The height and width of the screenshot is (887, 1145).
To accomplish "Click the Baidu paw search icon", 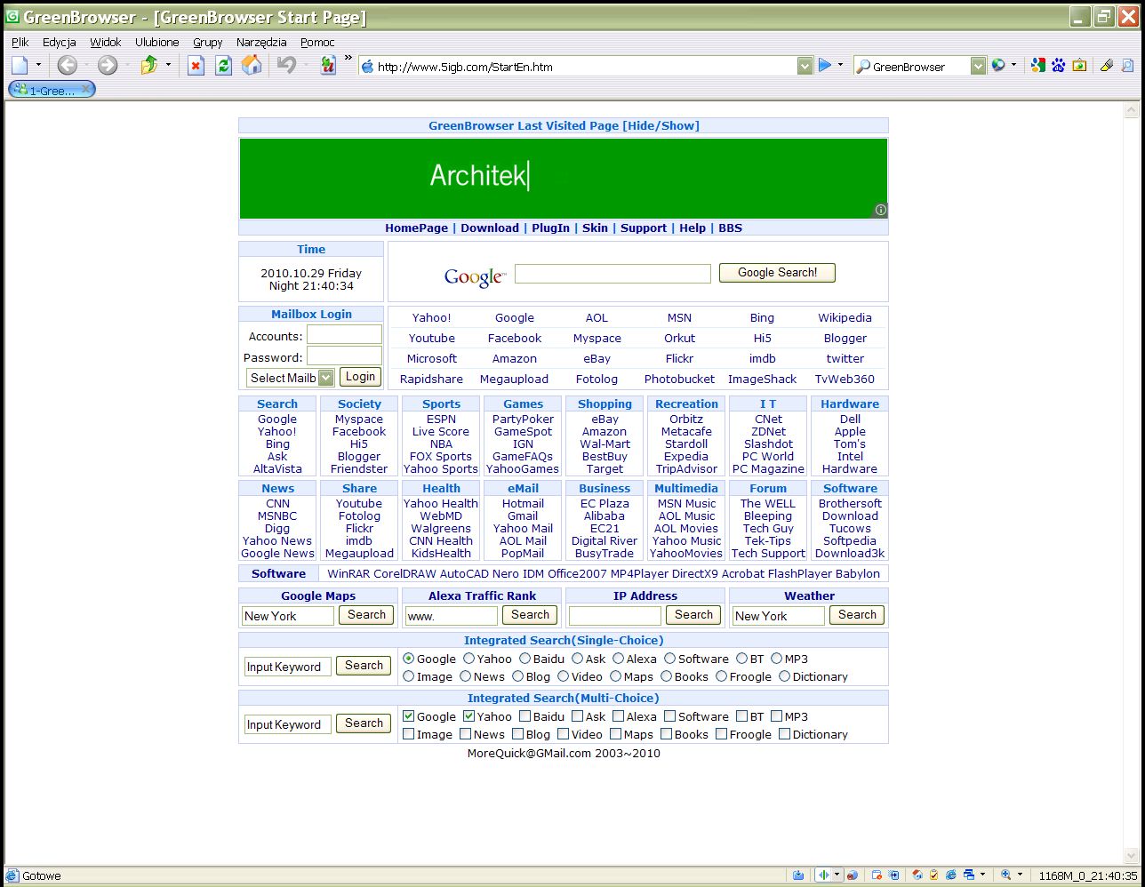I will (1059, 65).
